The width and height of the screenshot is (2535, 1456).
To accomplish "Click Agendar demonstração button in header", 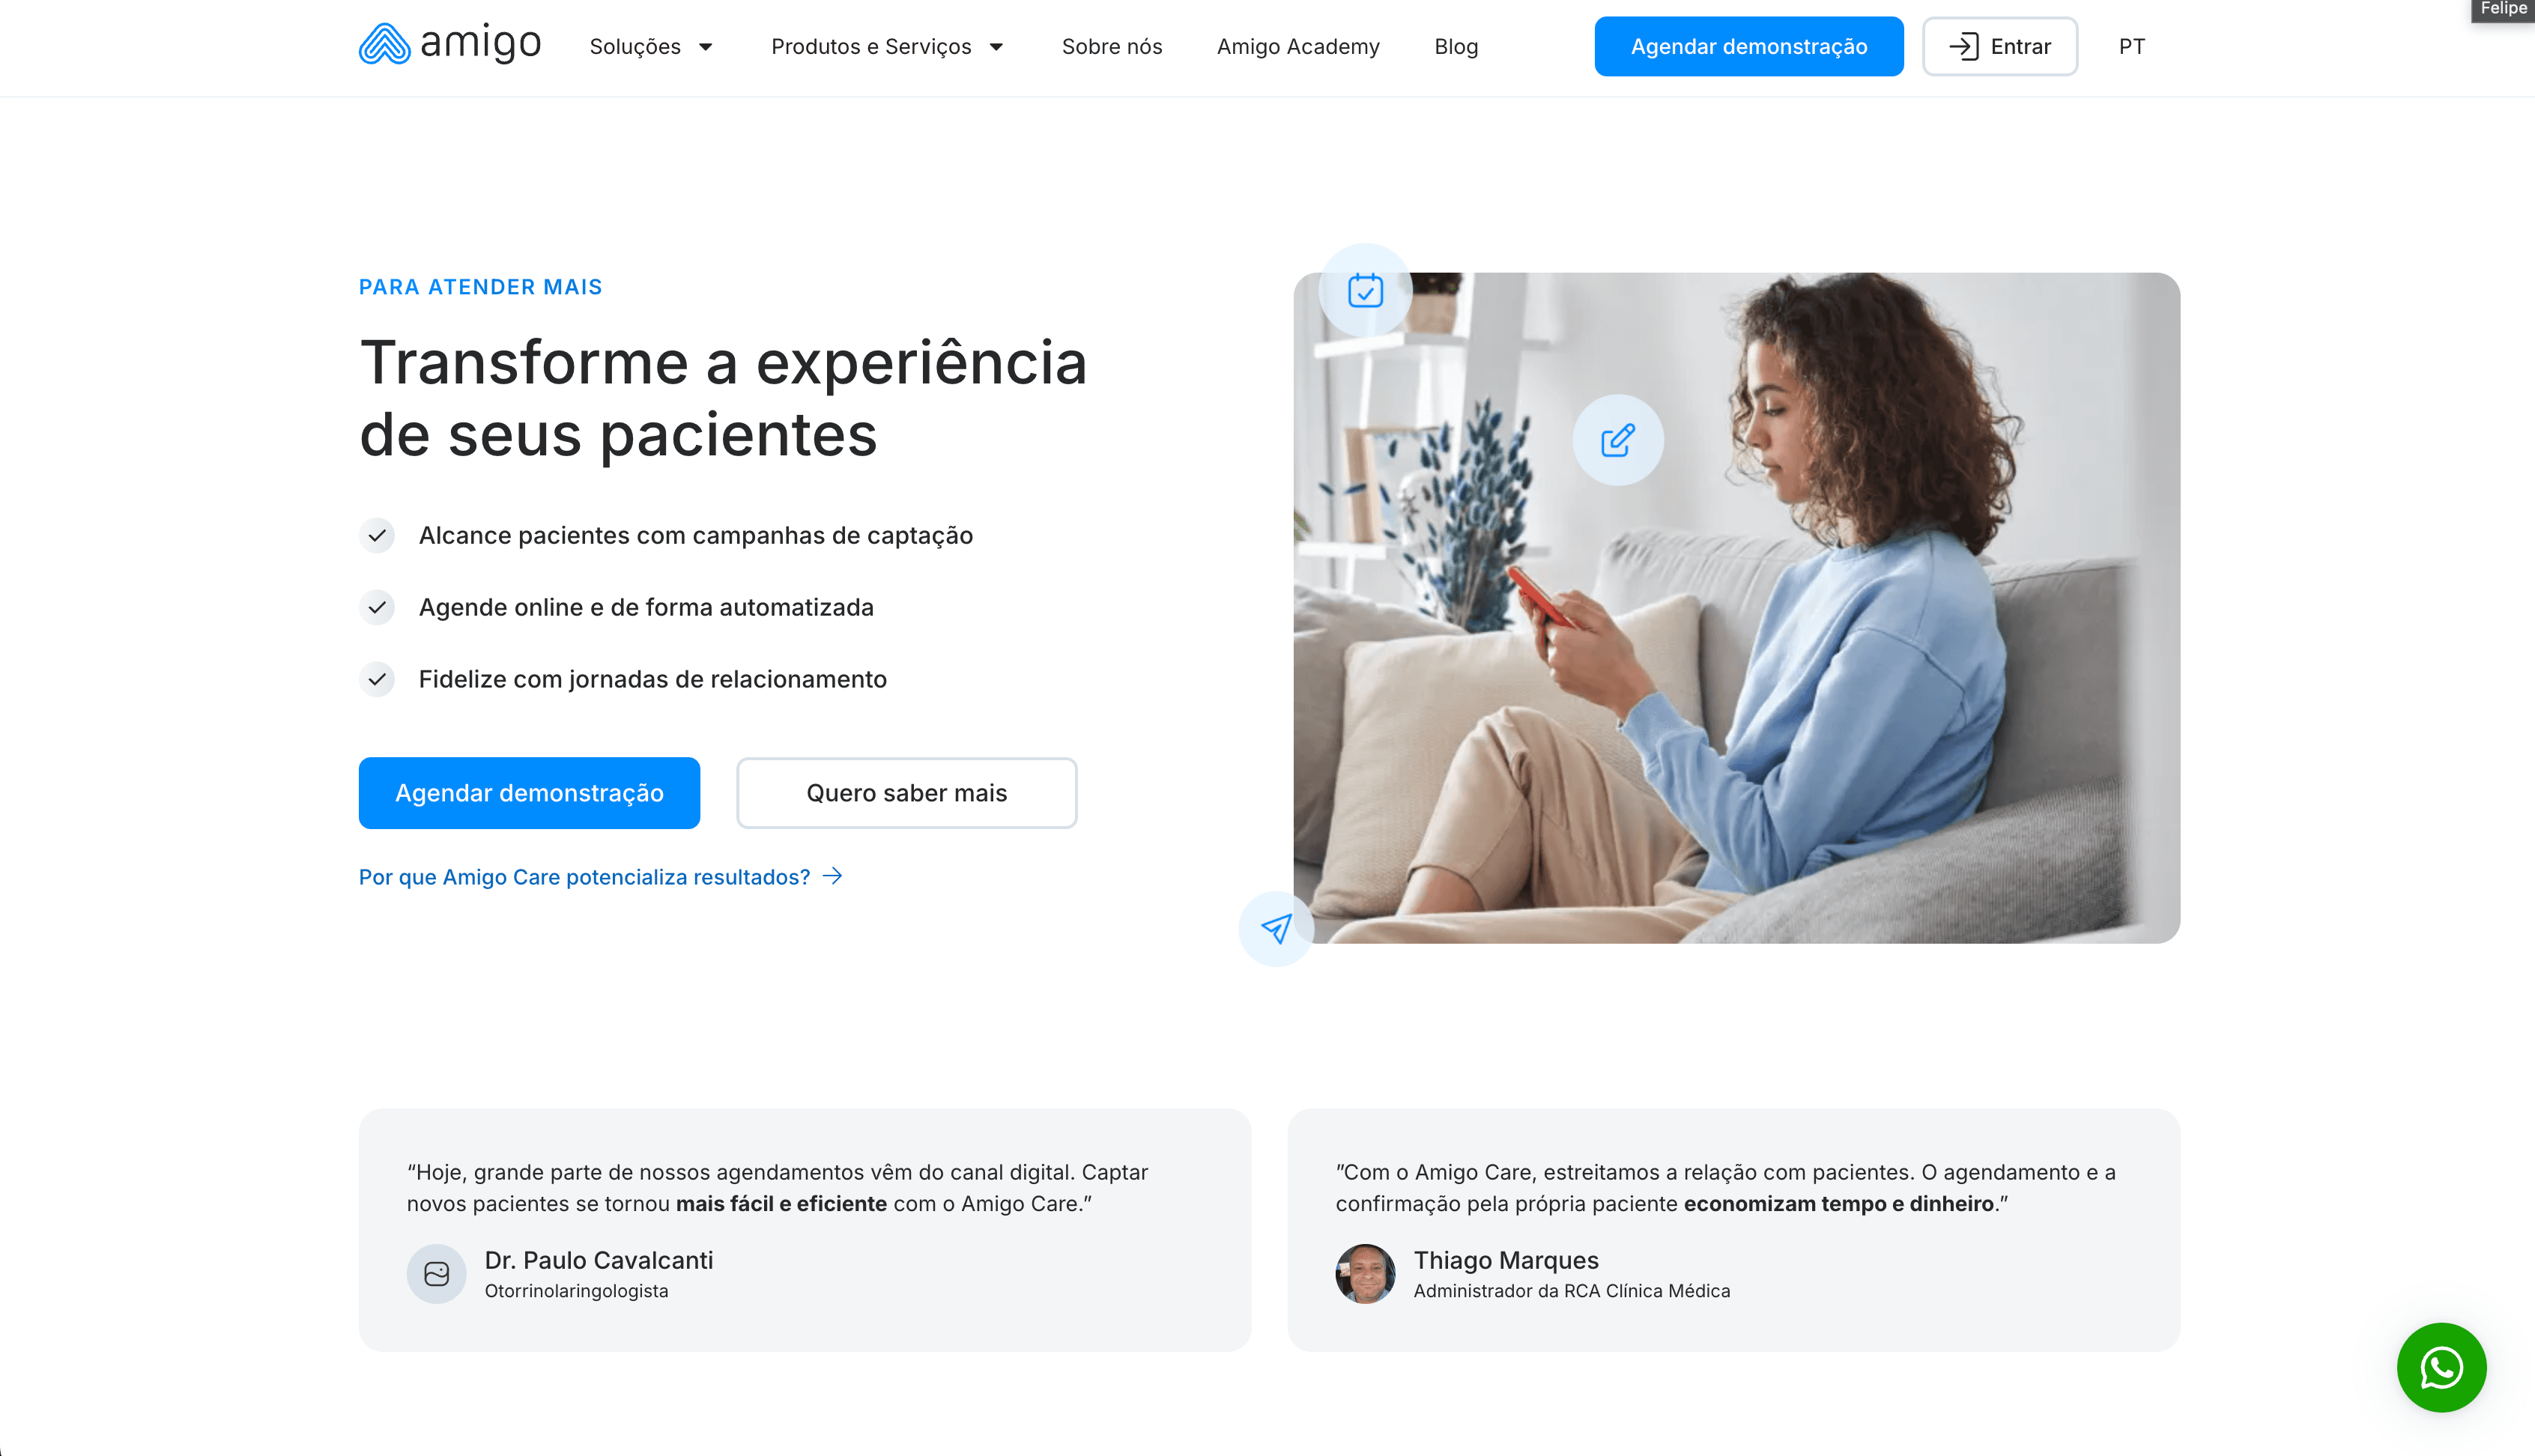I will (x=1748, y=46).
